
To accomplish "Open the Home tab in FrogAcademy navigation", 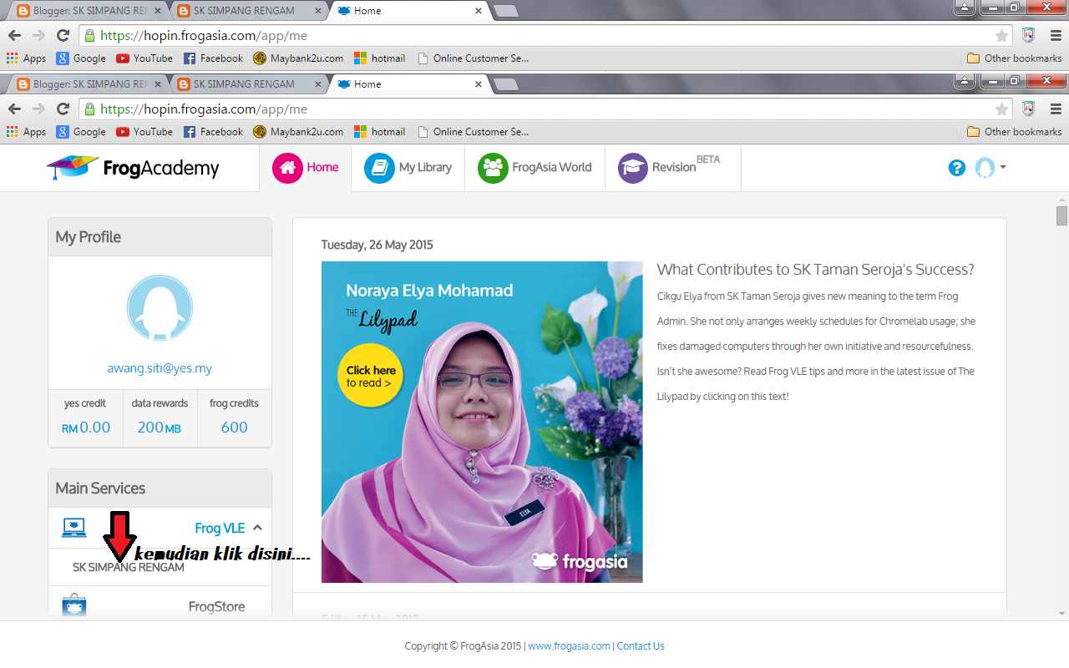I will click(x=306, y=168).
